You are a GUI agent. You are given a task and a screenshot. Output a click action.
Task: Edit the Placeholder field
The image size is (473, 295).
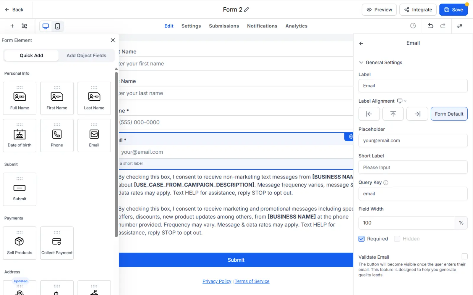(x=413, y=141)
